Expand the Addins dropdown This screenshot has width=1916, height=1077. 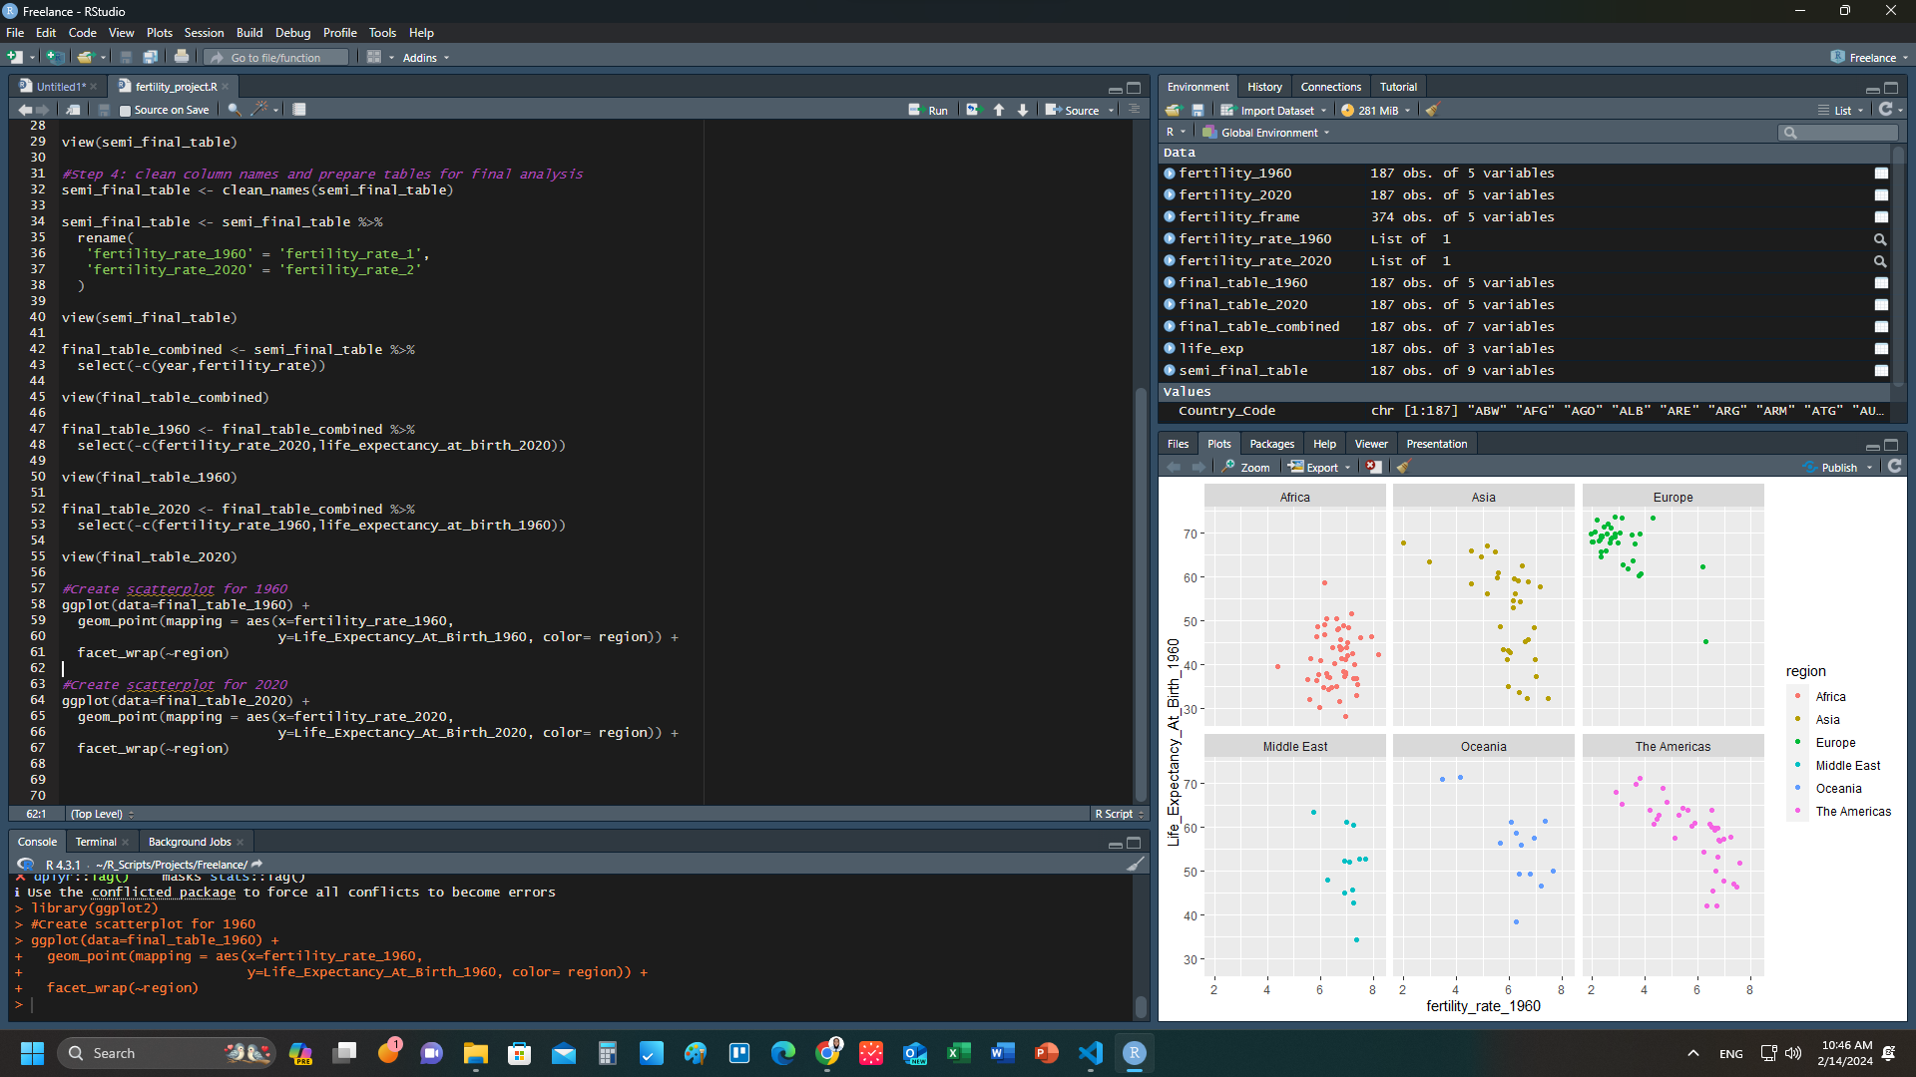426,58
